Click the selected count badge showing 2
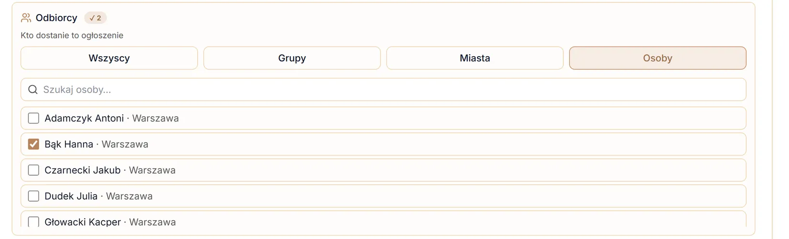The height and width of the screenshot is (239, 789). click(95, 18)
